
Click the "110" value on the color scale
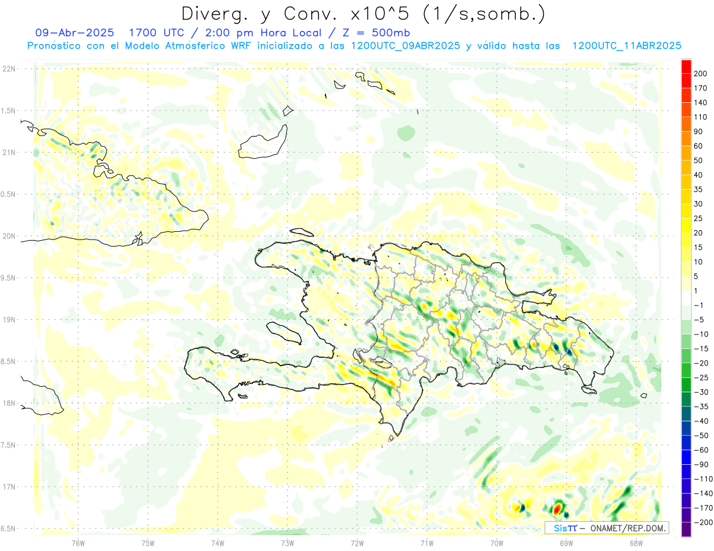pyautogui.click(x=701, y=117)
